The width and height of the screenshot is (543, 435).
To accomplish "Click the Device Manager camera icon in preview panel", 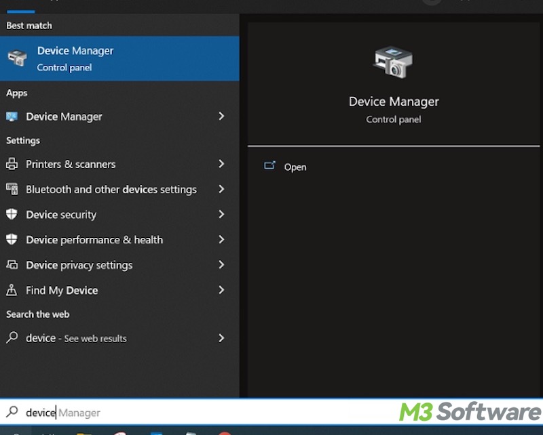I will (394, 62).
